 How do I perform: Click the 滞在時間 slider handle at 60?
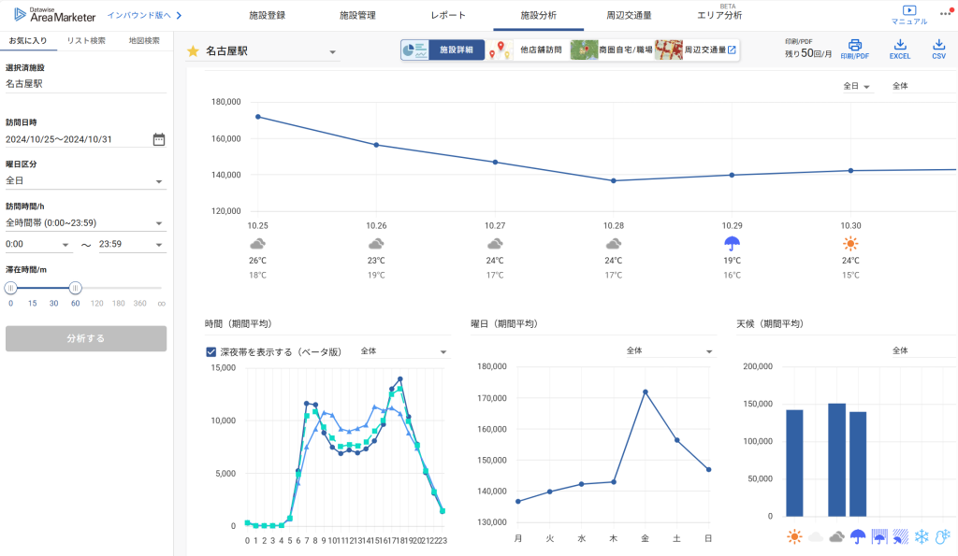pyautogui.click(x=76, y=288)
